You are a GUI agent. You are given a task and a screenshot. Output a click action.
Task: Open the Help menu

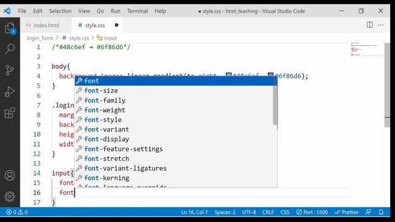pyautogui.click(x=160, y=11)
